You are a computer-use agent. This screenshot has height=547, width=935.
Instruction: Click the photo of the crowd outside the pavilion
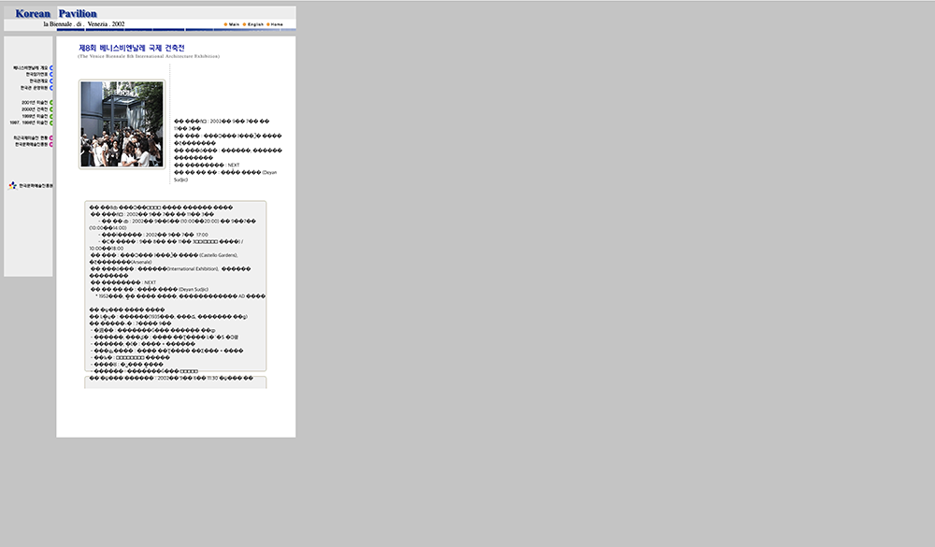122,124
